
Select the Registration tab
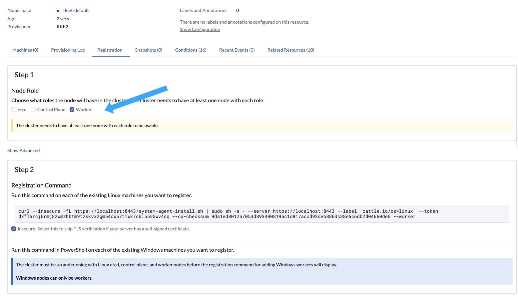pyautogui.click(x=110, y=50)
